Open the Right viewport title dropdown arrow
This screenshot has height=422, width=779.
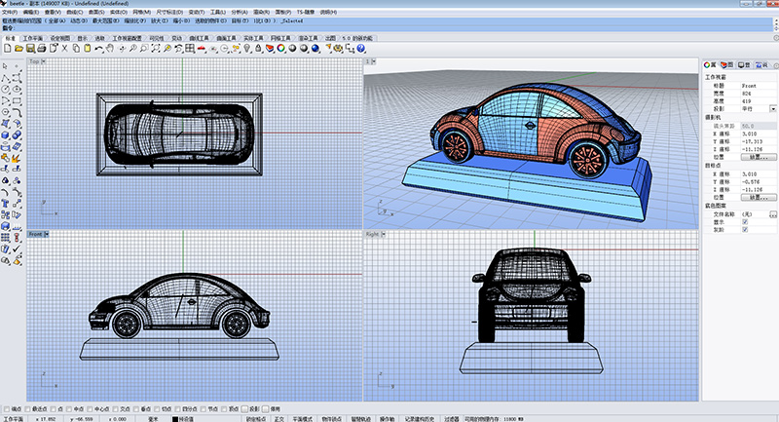tap(383, 234)
